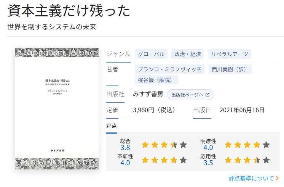Click the grey fifth star of 明瞭性
Screen dimensions: 284x187
pos(266,145)
